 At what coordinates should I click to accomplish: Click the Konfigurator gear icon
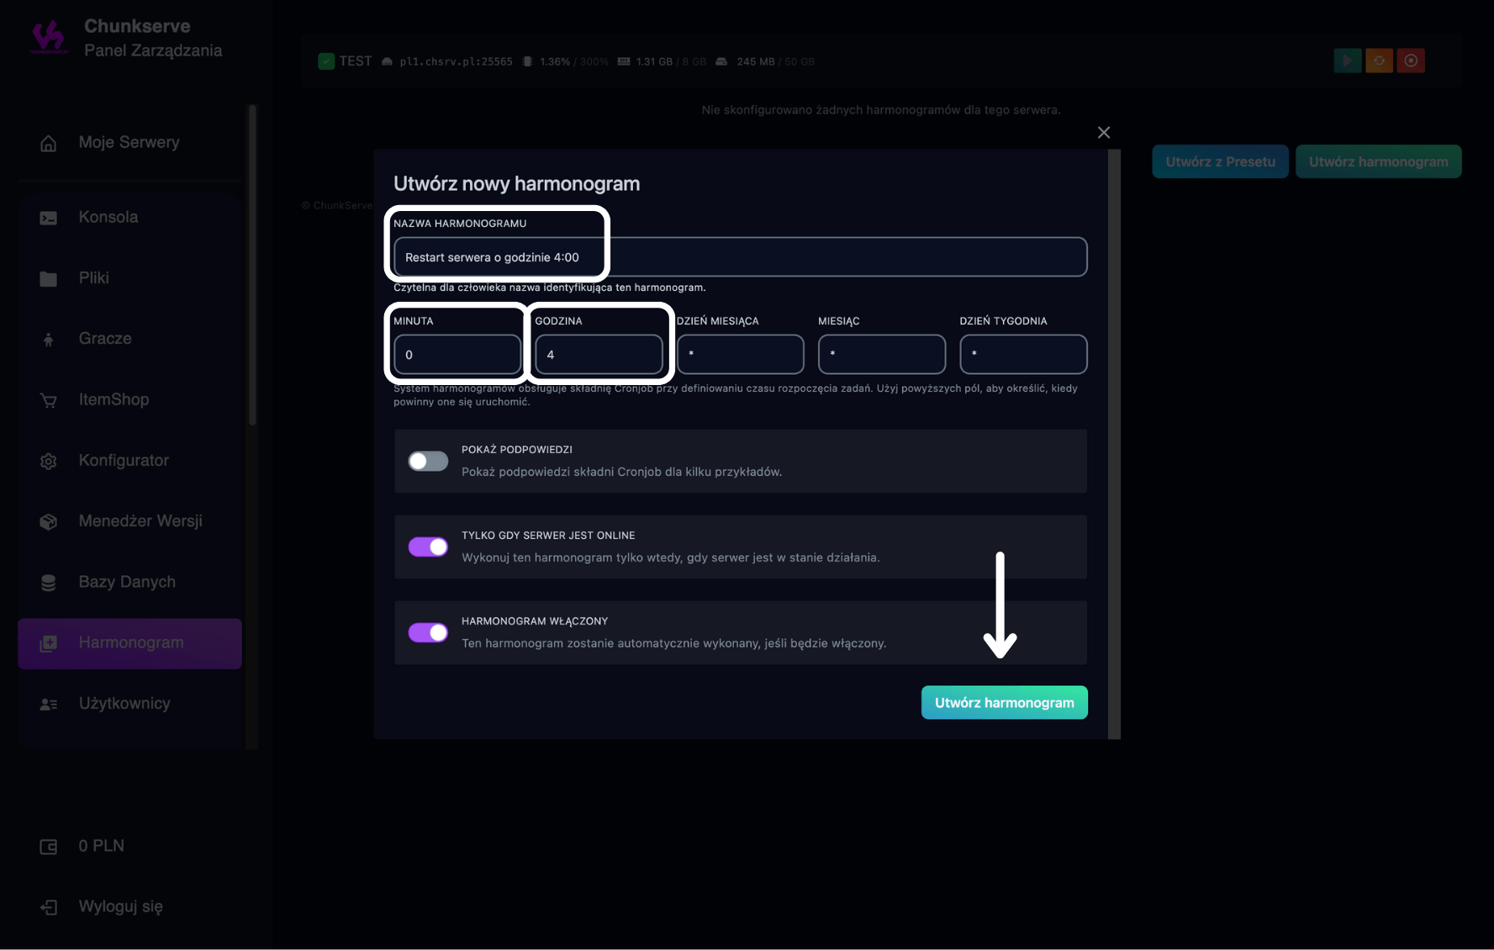49,461
